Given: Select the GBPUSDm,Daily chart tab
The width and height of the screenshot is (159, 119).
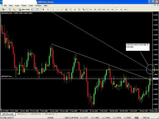Looking at the screenshot, I should (x=8, y=114).
